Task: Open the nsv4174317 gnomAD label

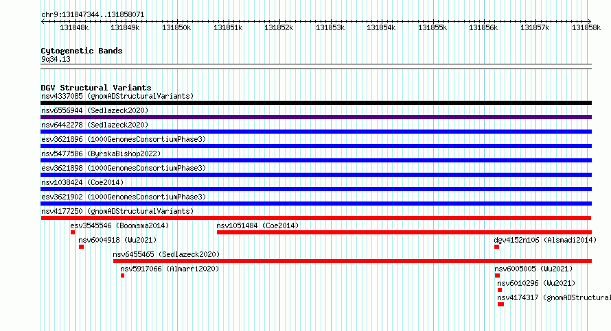Action: 554,297
